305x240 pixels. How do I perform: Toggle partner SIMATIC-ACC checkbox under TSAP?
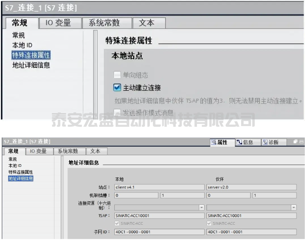coord(210,223)
